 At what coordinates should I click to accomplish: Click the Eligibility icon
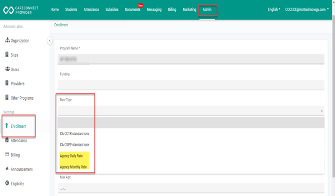click(x=7, y=183)
